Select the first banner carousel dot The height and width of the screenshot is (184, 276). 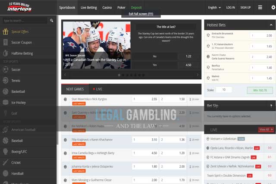119,75
